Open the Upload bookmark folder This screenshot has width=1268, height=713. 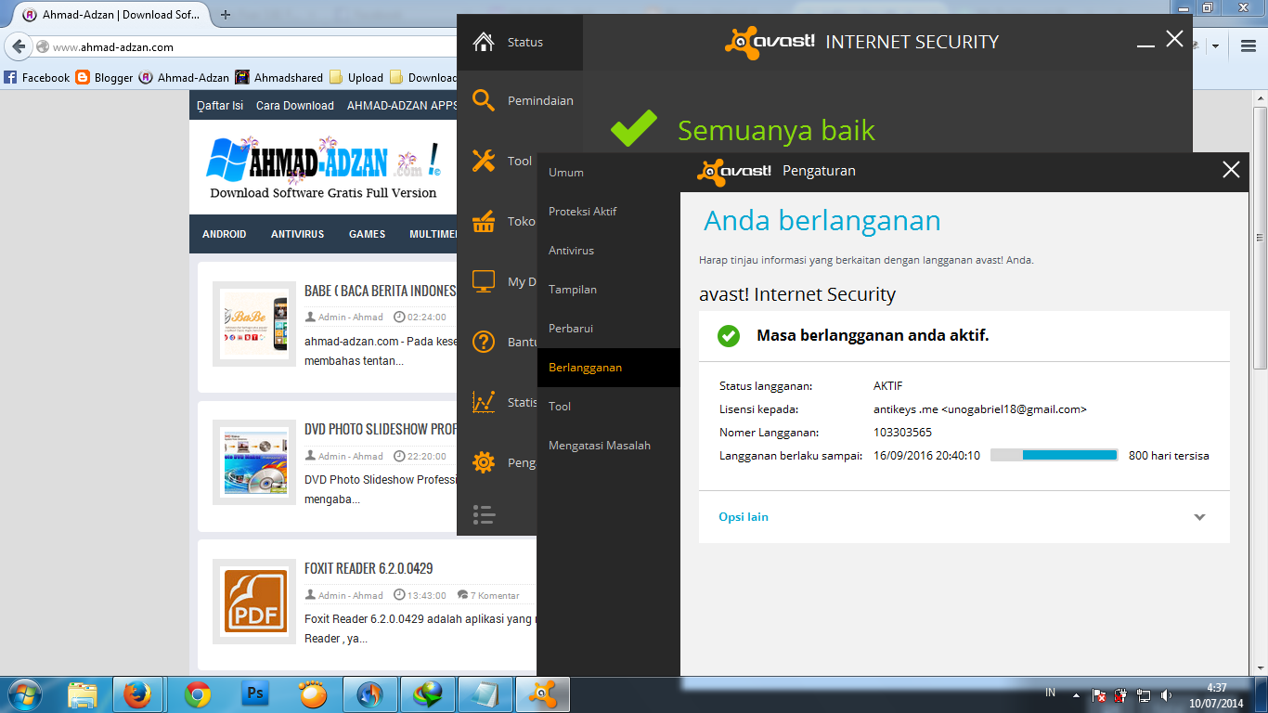pos(356,78)
